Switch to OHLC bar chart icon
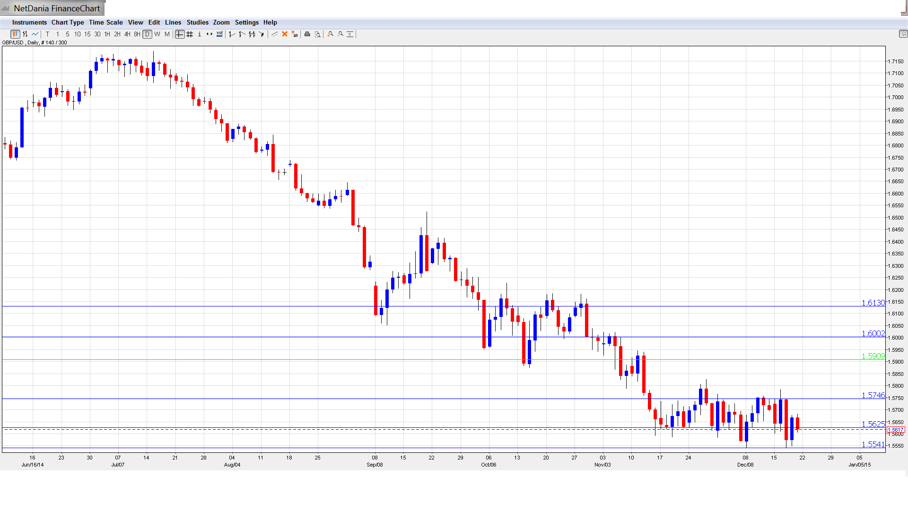Viewport: 908px width, 510px height. (x=25, y=34)
